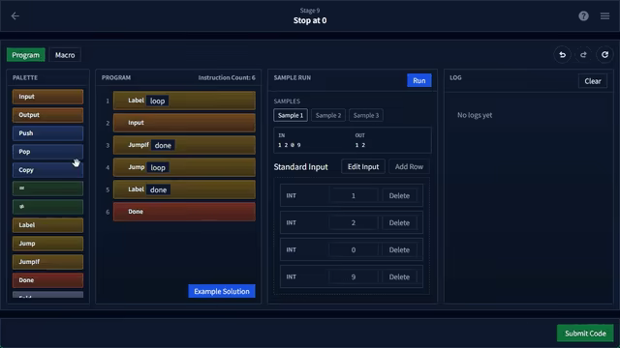This screenshot has width=620, height=348.
Task: Edit the loop name on line 1
Action: (157, 101)
